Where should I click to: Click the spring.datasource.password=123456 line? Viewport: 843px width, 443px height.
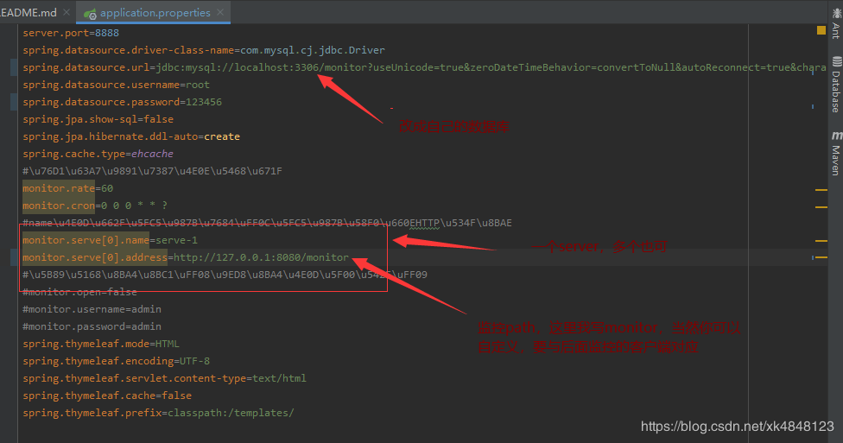(x=122, y=102)
